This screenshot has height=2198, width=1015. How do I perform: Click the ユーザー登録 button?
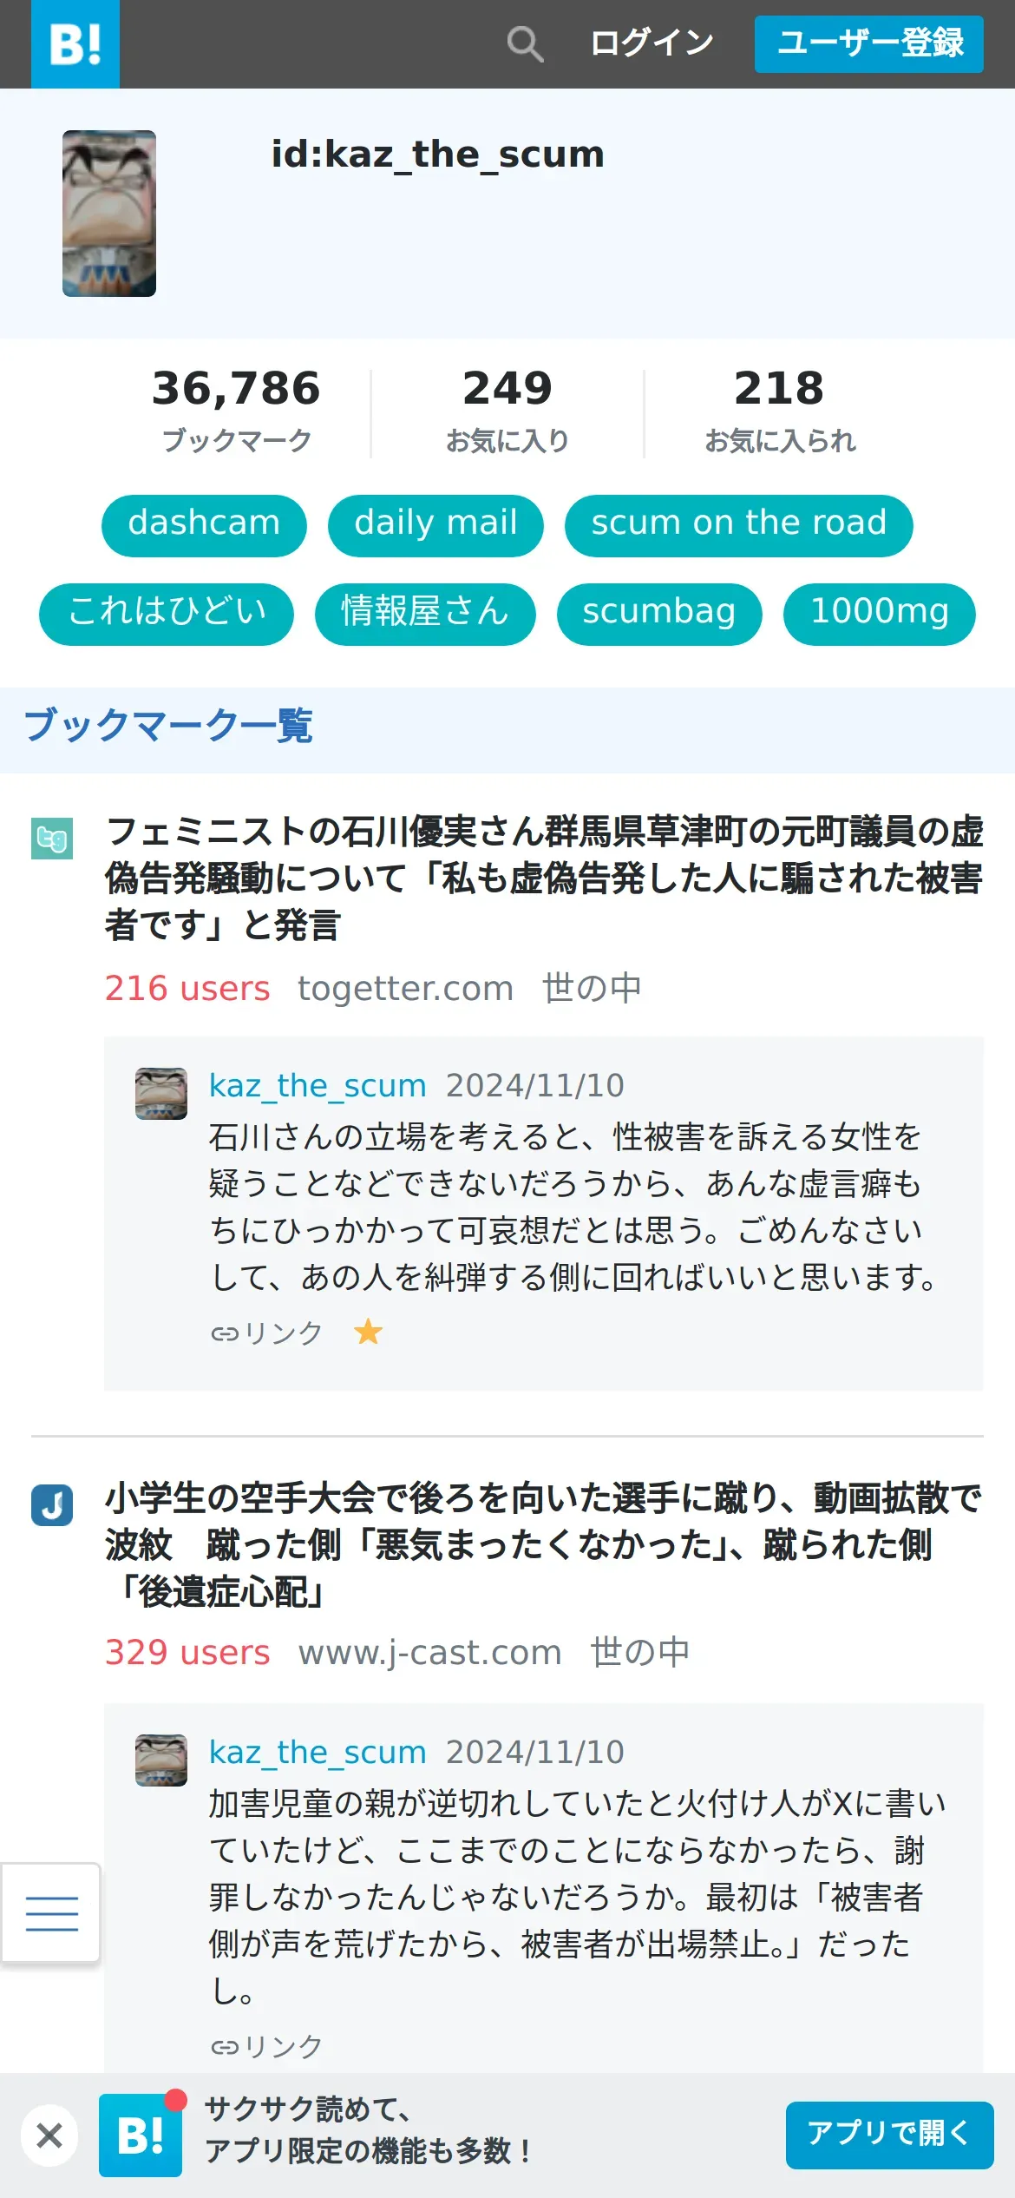tap(869, 43)
